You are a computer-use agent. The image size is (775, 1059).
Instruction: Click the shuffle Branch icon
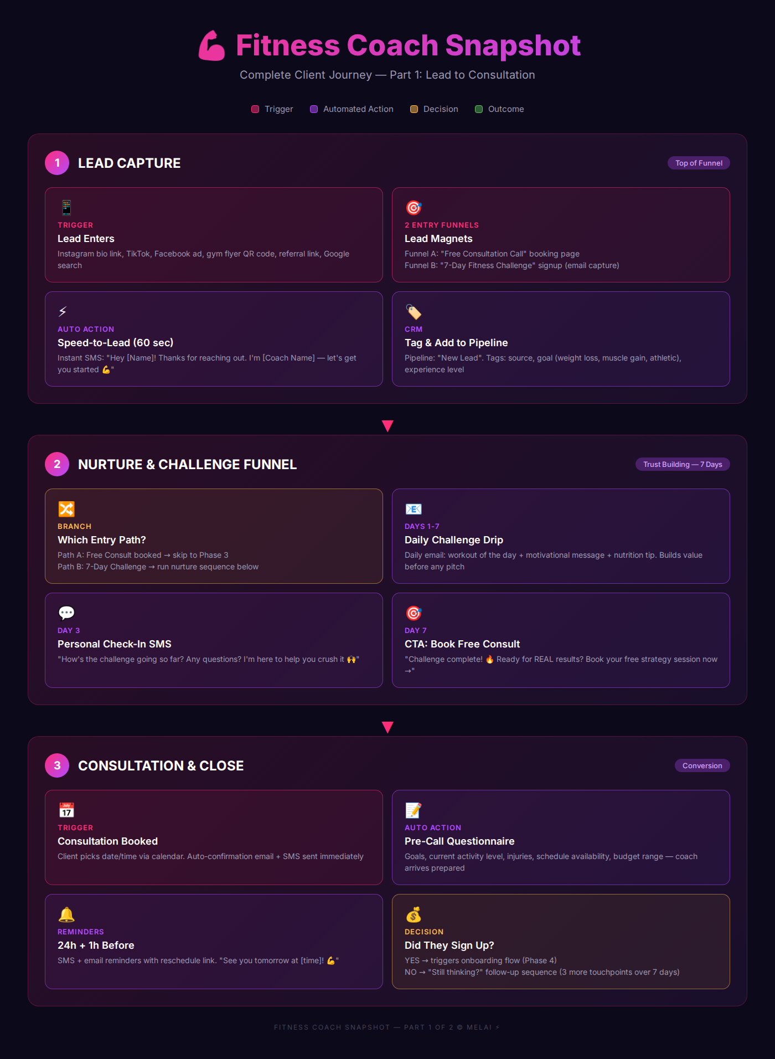click(x=66, y=509)
